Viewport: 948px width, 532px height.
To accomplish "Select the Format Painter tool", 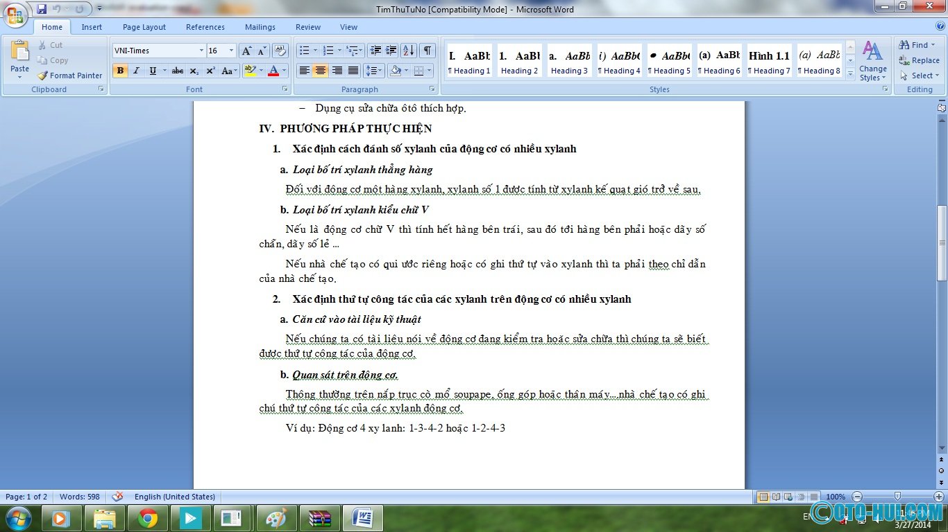I will tap(69, 76).
